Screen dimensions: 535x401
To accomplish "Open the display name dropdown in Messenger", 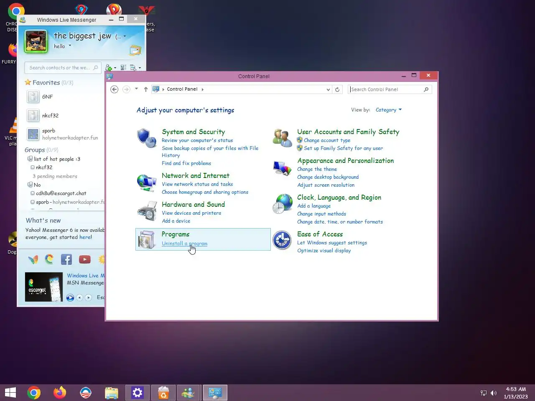I will pyautogui.click(x=125, y=36).
